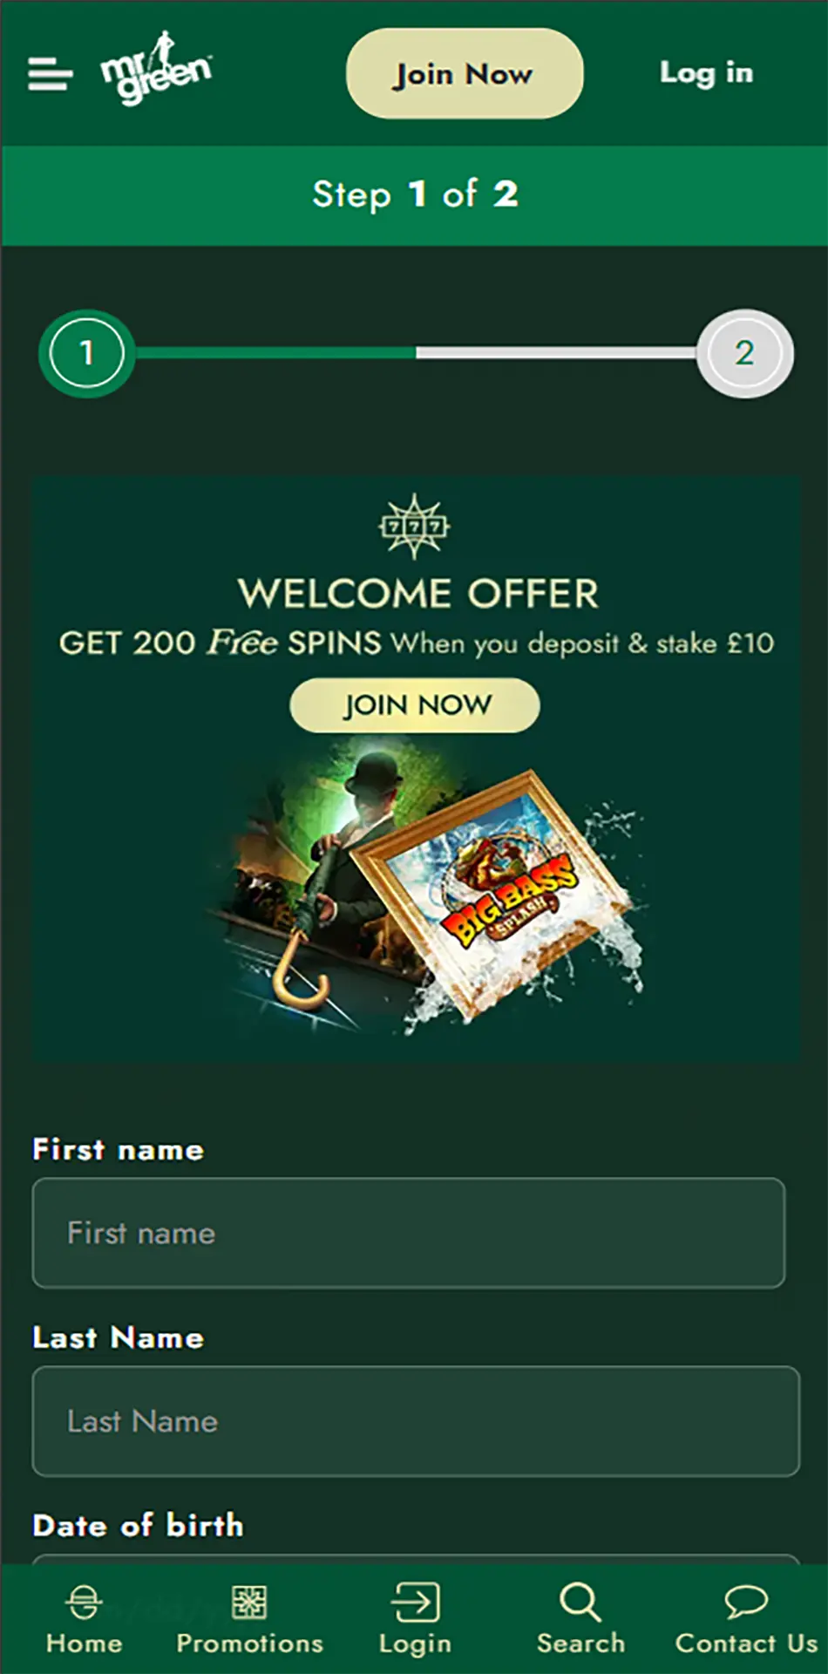
Task: Select step 1 circle in progress bar
Action: point(86,353)
